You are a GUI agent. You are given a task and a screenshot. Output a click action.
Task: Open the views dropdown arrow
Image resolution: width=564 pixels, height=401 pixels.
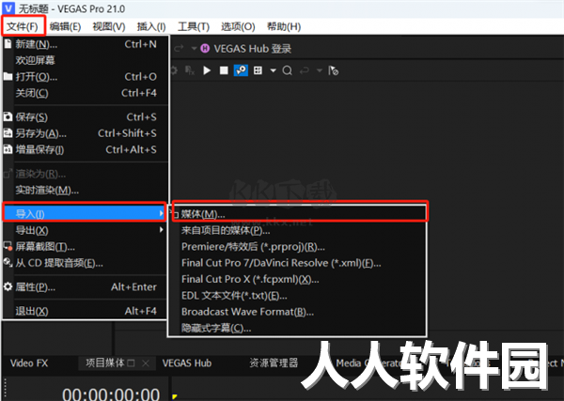(x=273, y=70)
